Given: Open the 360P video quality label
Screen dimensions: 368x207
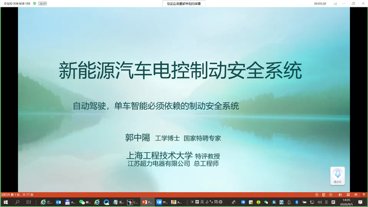Looking at the screenshot, I should (x=42, y=3).
